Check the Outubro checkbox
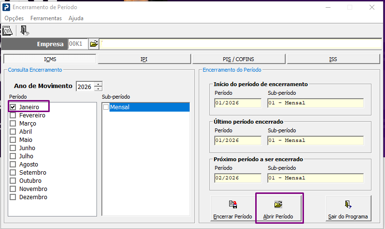This screenshot has width=385, height=229. coord(13,181)
